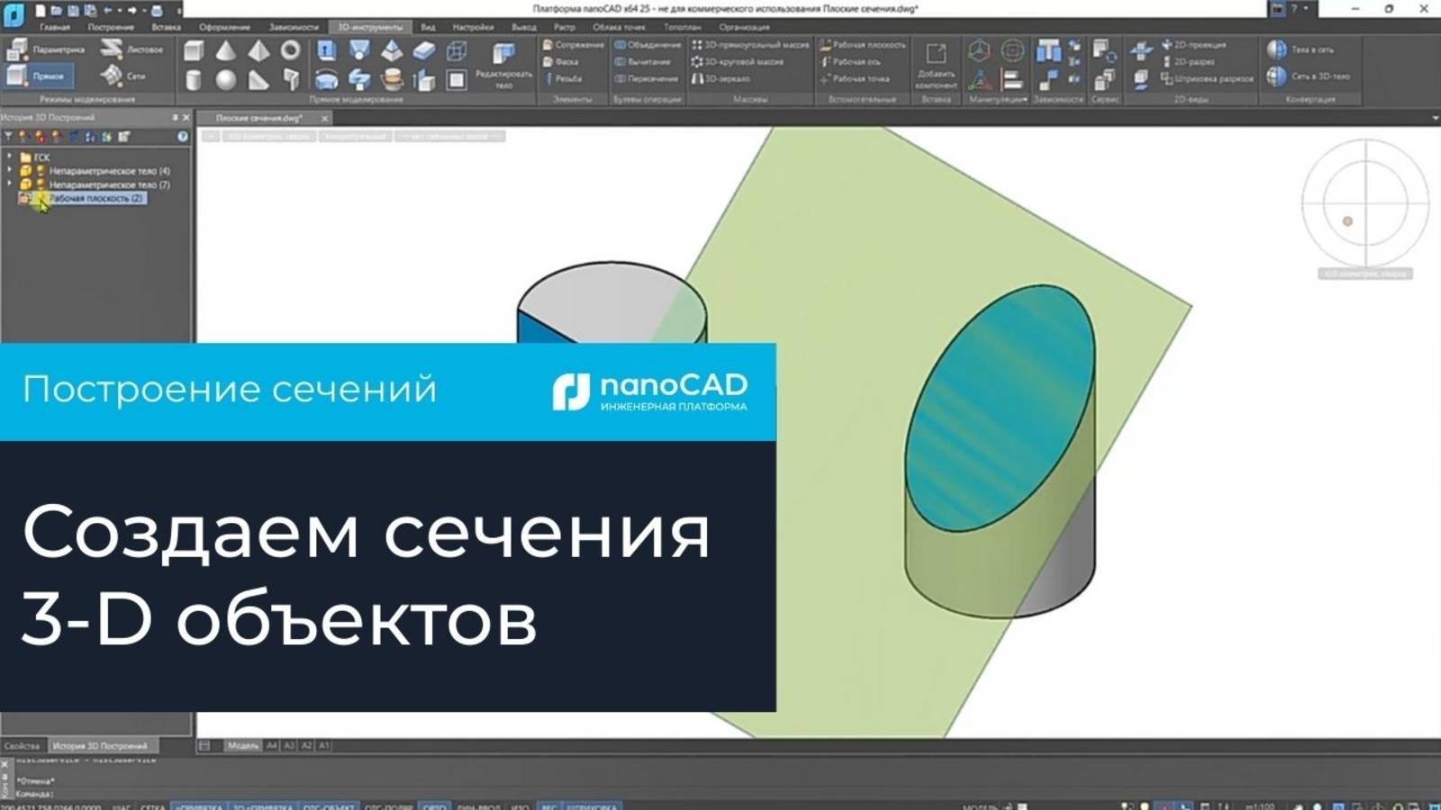Image resolution: width=1441 pixels, height=810 pixels.
Task: Click the Модель tab near the layout bar
Action: (x=245, y=744)
